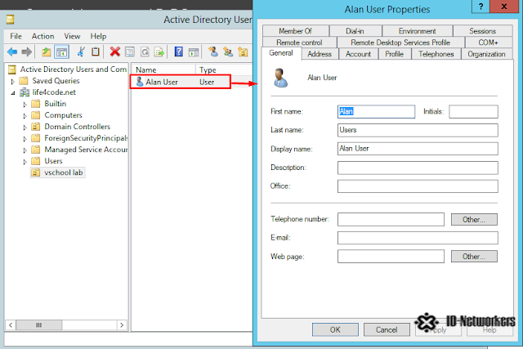Click the MMC window icon beside the title
Screen dimensions: 523x349
(x=11, y=20)
